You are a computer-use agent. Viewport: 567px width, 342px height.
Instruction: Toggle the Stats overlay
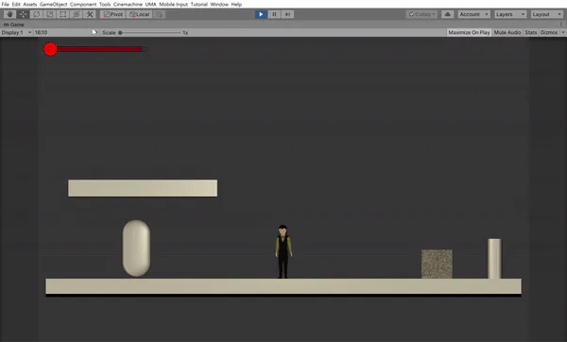(x=531, y=32)
